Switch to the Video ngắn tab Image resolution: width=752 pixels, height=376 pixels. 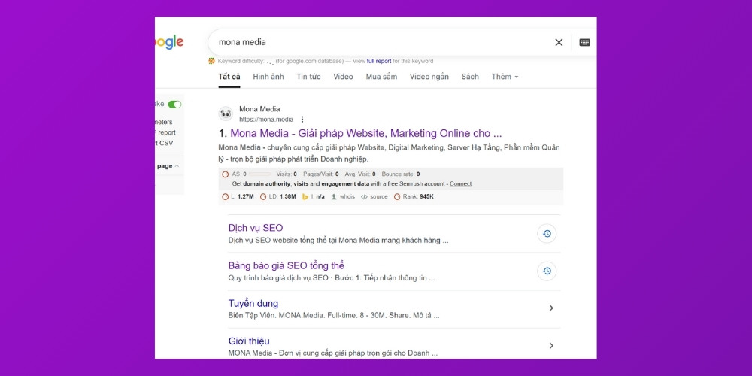pyautogui.click(x=429, y=77)
